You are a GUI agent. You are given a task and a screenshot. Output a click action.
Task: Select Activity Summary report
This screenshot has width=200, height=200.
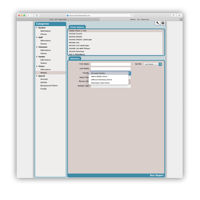(x=115, y=51)
